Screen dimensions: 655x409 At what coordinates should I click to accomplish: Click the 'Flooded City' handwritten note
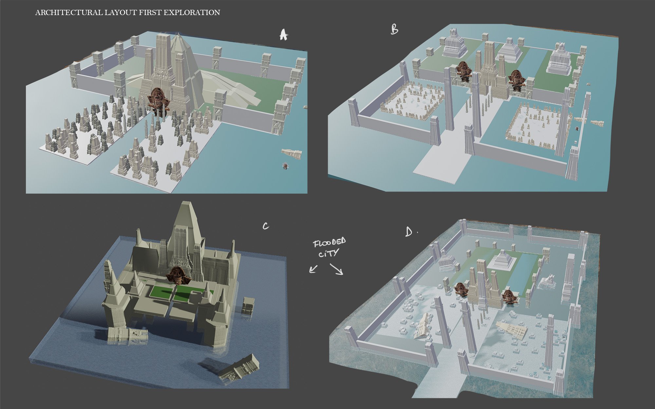(x=329, y=248)
